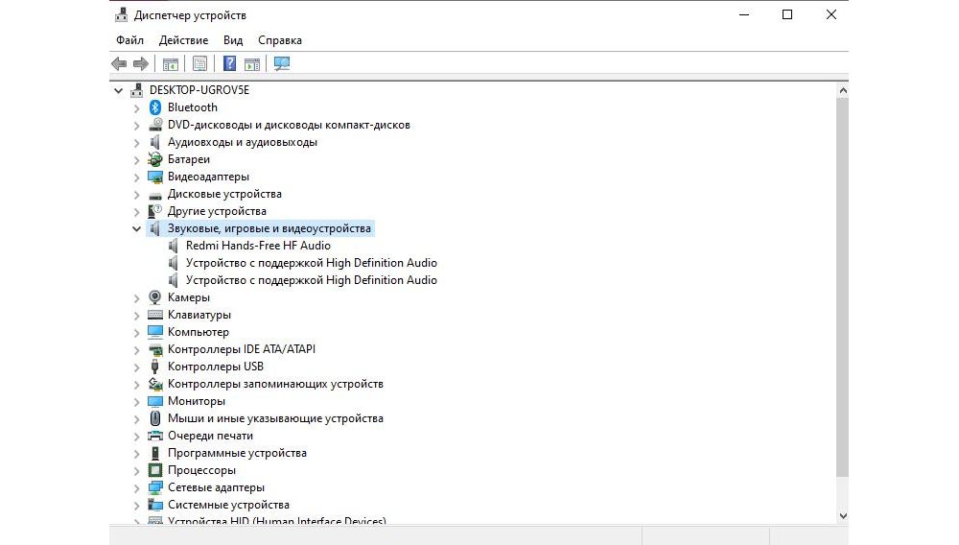
Task: Click the Камеры webcam icon
Action: tap(155, 297)
